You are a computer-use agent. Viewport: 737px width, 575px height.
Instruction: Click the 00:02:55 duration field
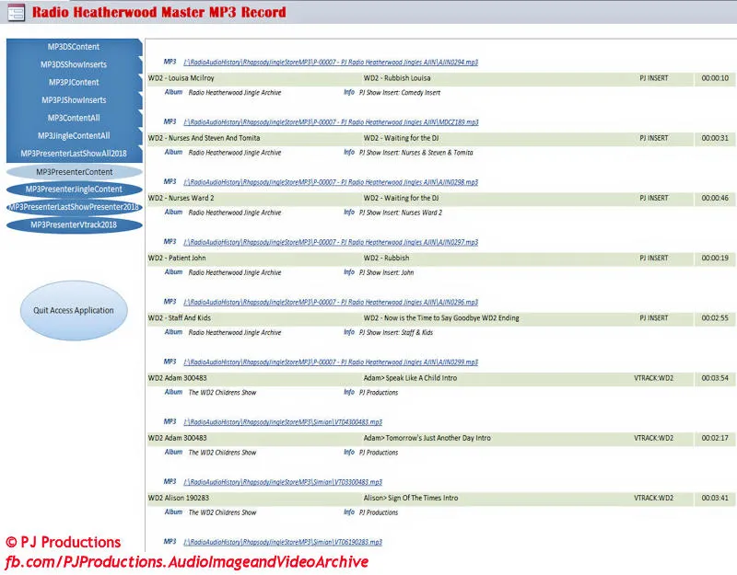click(715, 318)
